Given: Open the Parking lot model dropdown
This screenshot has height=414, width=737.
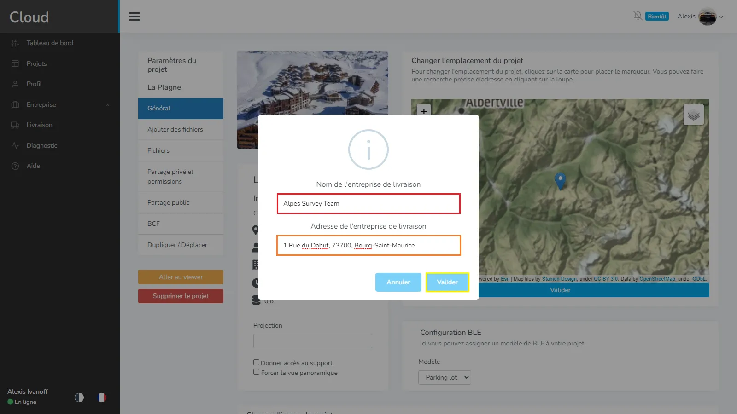Looking at the screenshot, I should [x=445, y=377].
